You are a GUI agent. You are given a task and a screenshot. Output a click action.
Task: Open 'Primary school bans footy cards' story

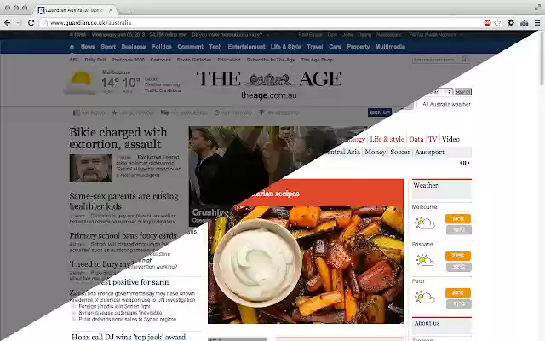(x=123, y=235)
